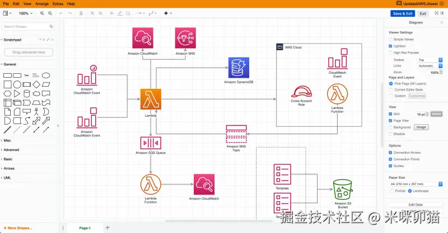Open the insert plus dropdown
The image size is (448, 233).
168,13
